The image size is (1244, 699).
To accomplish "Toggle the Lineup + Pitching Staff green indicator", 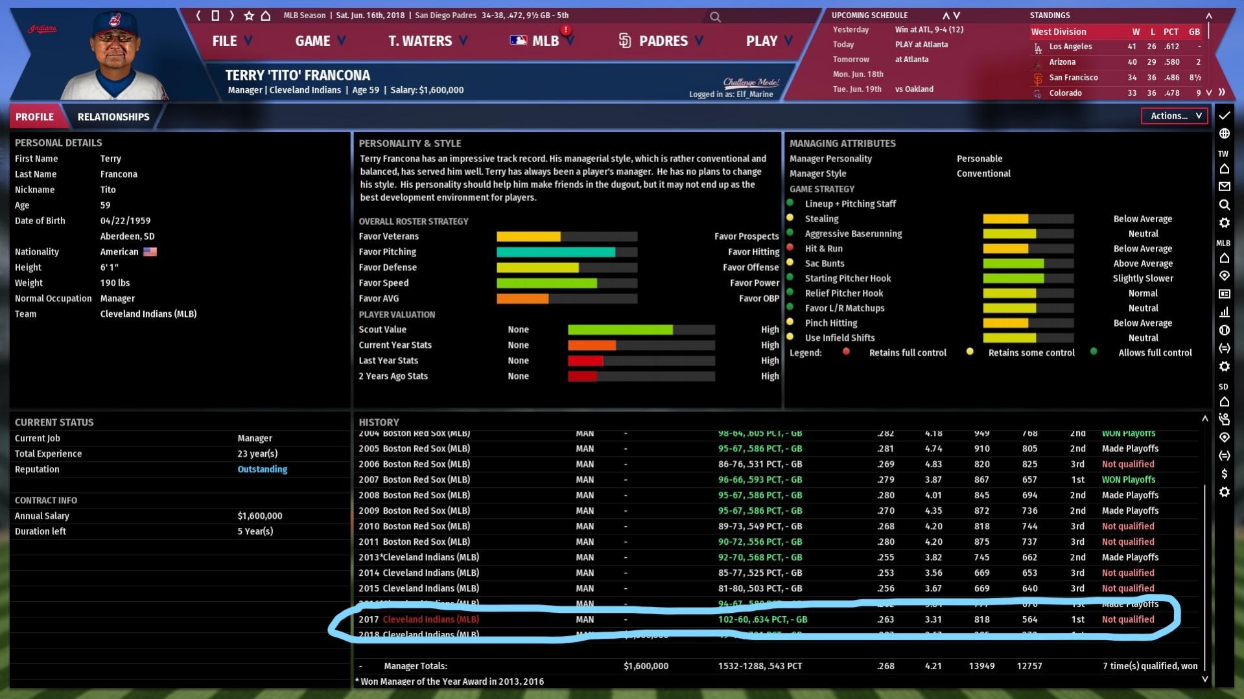I will [x=790, y=203].
